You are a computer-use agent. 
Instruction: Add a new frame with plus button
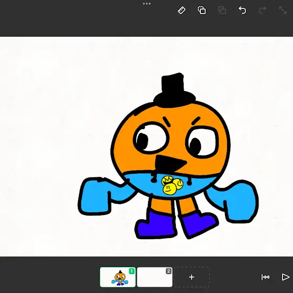click(x=191, y=277)
